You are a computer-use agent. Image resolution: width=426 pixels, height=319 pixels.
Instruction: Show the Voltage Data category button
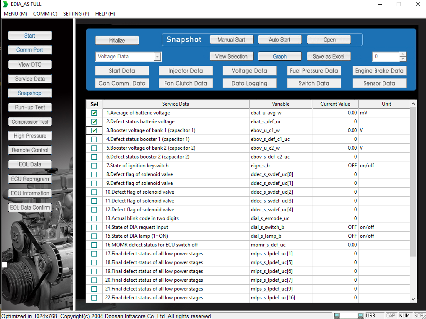click(249, 71)
